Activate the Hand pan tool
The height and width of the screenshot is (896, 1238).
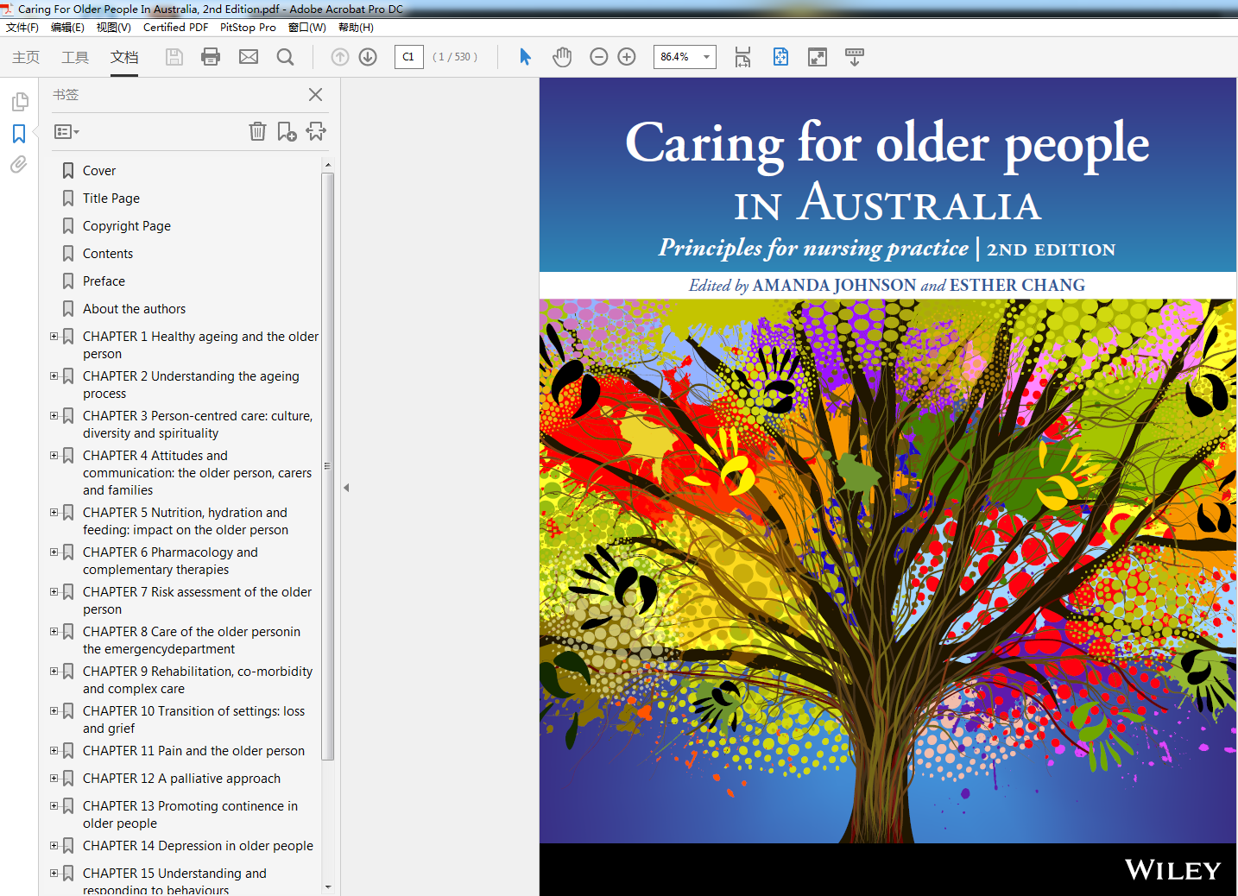coord(562,57)
